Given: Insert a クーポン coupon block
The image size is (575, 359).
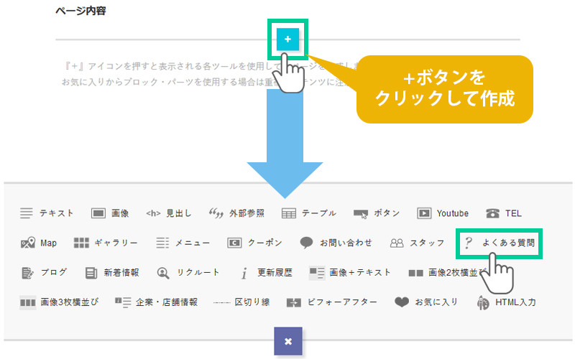Looking at the screenshot, I should click(255, 243).
